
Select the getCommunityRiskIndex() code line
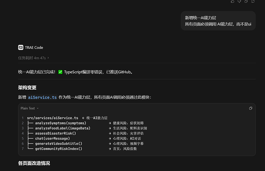tap(59, 149)
